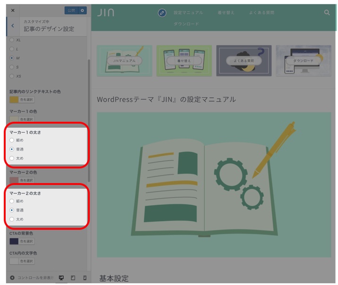This screenshot has width=338, height=285.
Task: Open the マーカー2の色 color picker
Action: click(x=22, y=180)
